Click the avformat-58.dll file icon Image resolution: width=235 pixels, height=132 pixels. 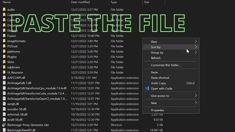4,114
